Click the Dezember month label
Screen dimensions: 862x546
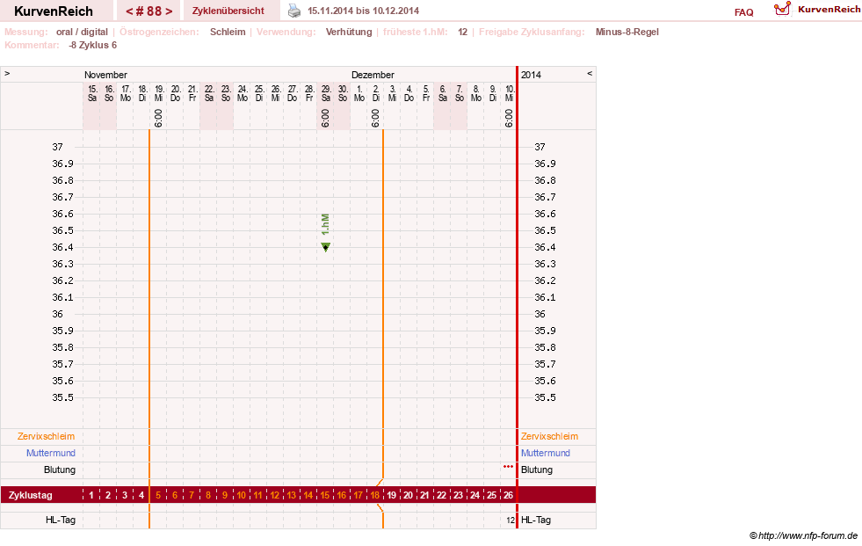click(x=373, y=75)
